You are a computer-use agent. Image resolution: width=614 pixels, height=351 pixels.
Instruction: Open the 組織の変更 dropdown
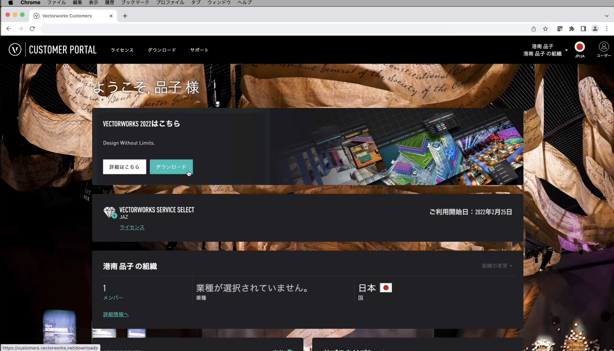(x=497, y=266)
